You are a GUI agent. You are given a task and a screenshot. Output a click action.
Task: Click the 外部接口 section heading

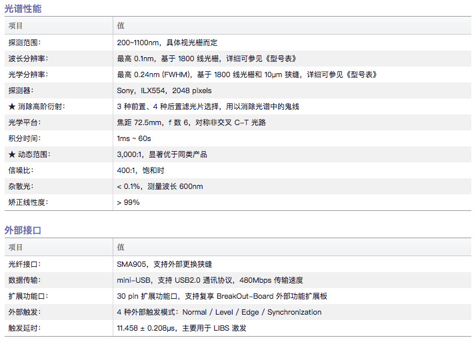23,230
